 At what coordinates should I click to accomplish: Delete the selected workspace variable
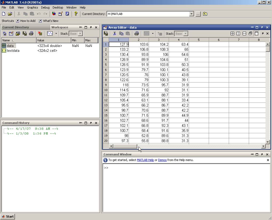(40, 33)
